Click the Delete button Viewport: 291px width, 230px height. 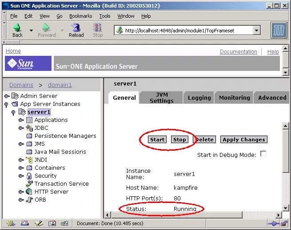[204, 140]
